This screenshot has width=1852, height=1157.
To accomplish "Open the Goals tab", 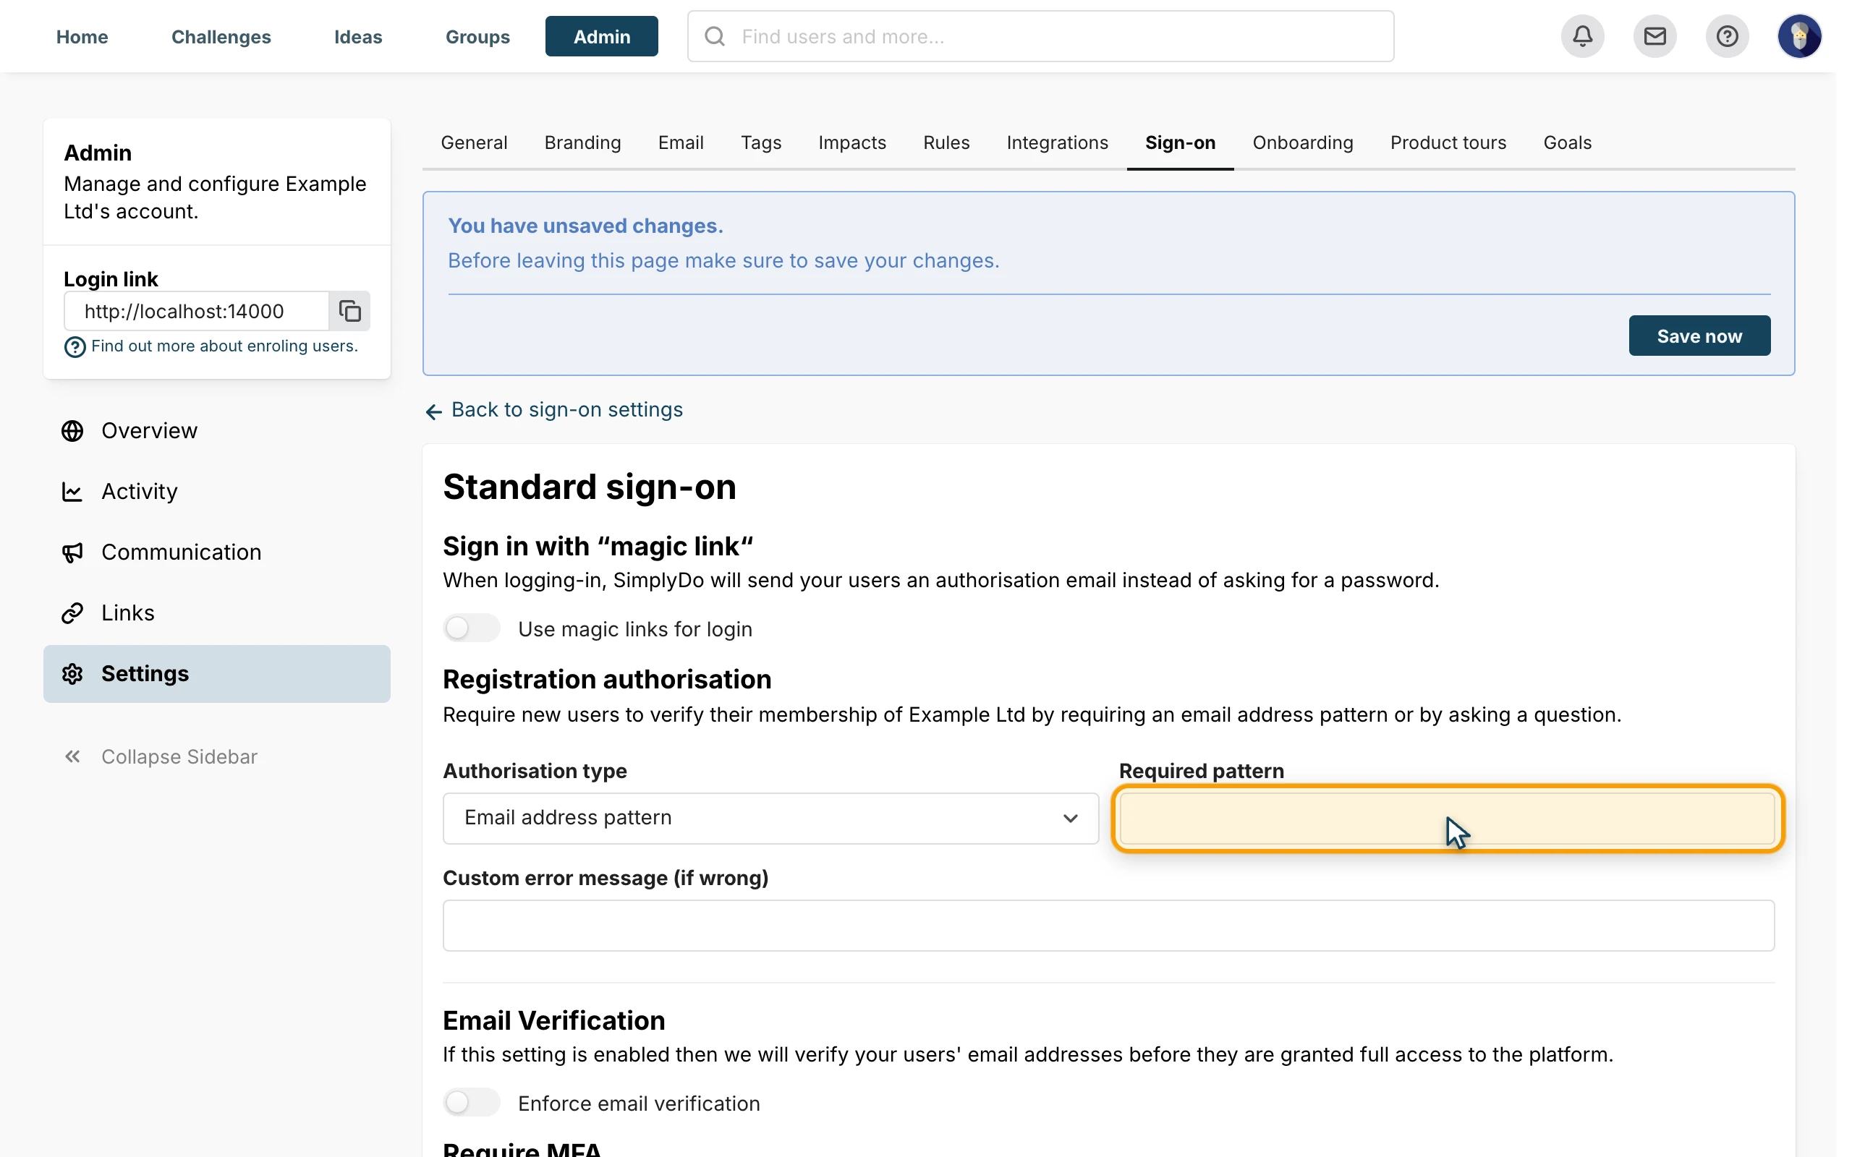I will (1566, 142).
